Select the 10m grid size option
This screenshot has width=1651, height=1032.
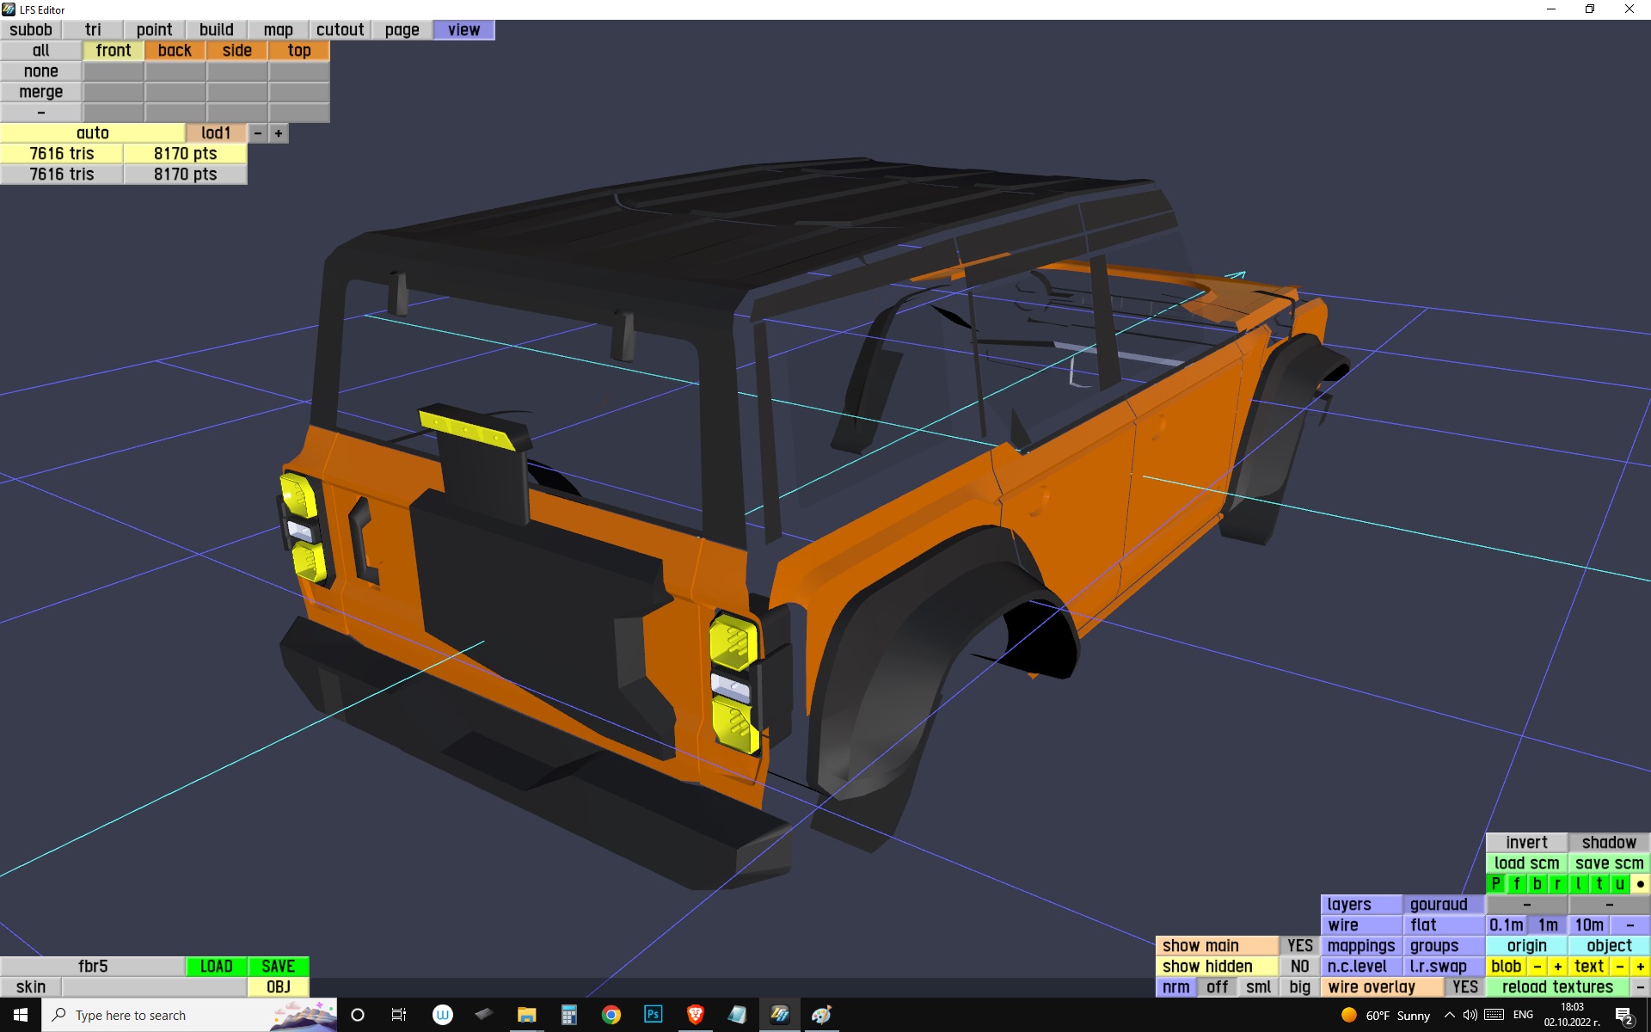(1588, 925)
